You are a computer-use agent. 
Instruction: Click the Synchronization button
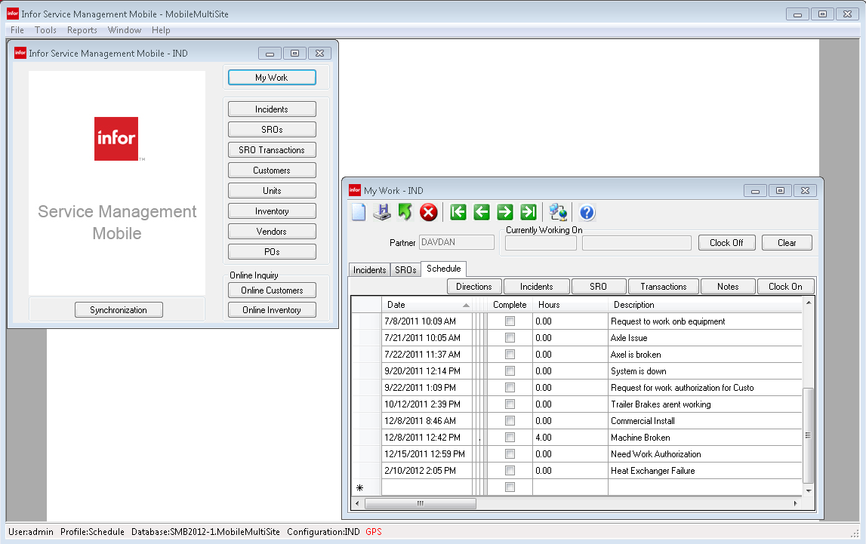(x=119, y=309)
